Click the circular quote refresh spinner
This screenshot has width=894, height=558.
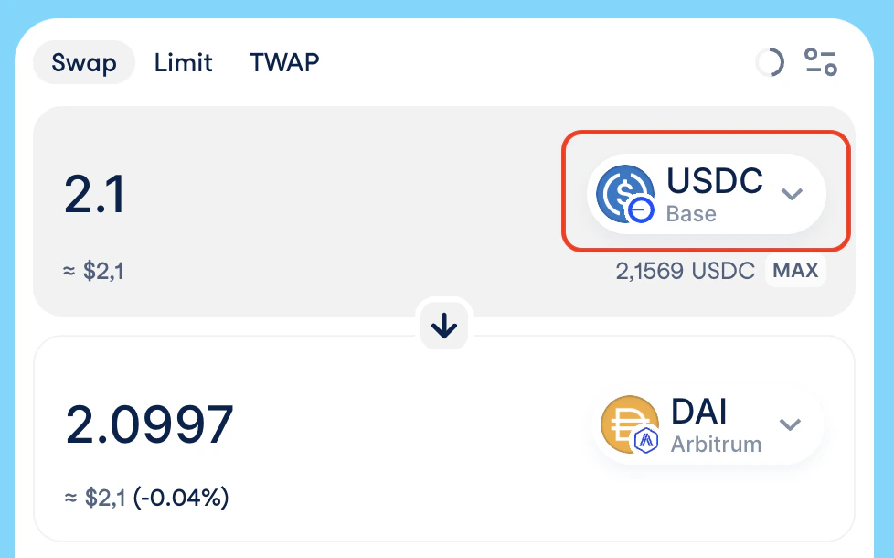point(770,62)
